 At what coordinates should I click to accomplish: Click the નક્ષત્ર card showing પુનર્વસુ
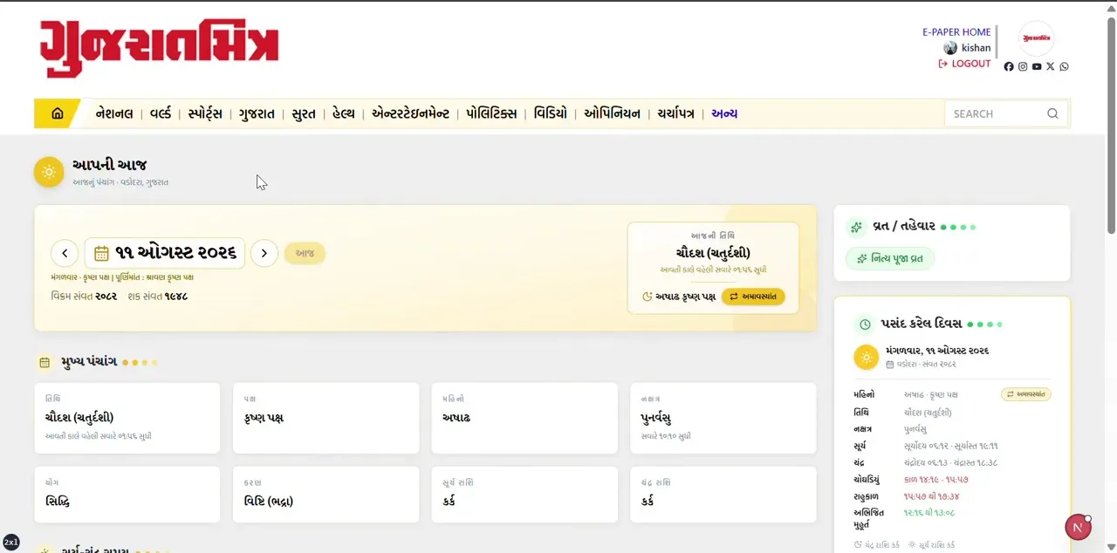click(x=723, y=418)
